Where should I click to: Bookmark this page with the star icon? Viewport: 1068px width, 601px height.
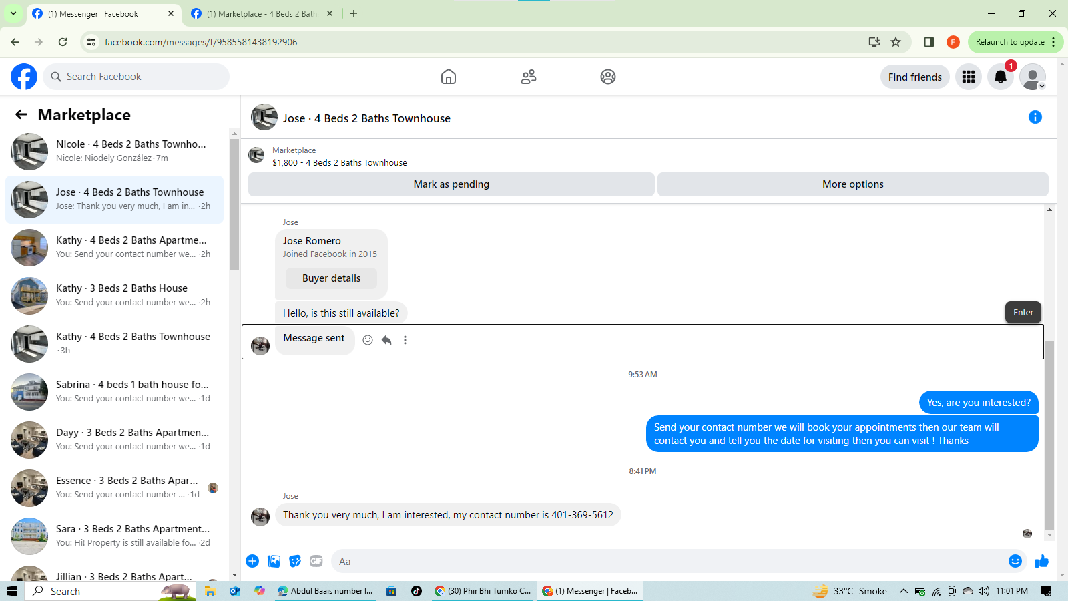[896, 42]
